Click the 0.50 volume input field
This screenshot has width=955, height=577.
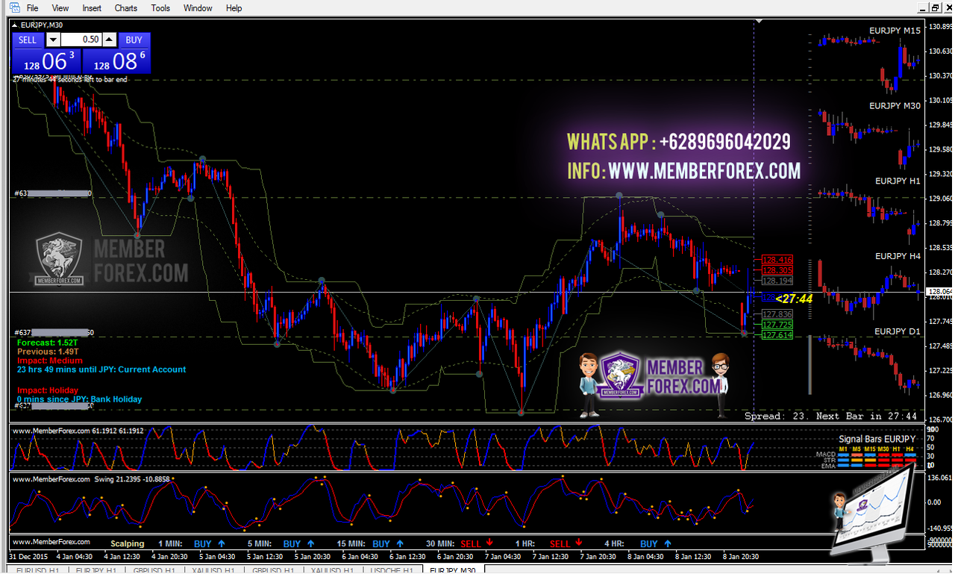click(81, 40)
